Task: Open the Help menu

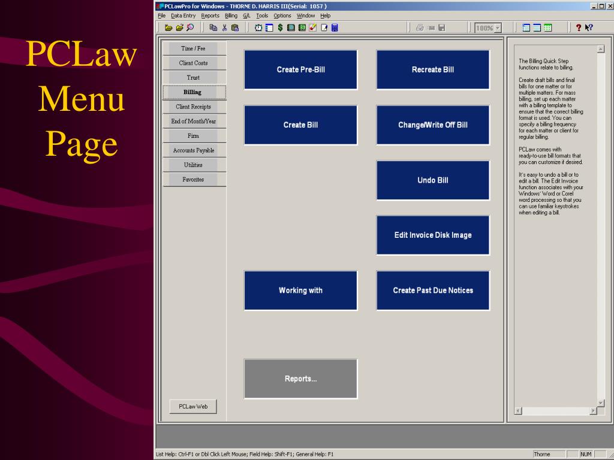Action: [x=326, y=16]
